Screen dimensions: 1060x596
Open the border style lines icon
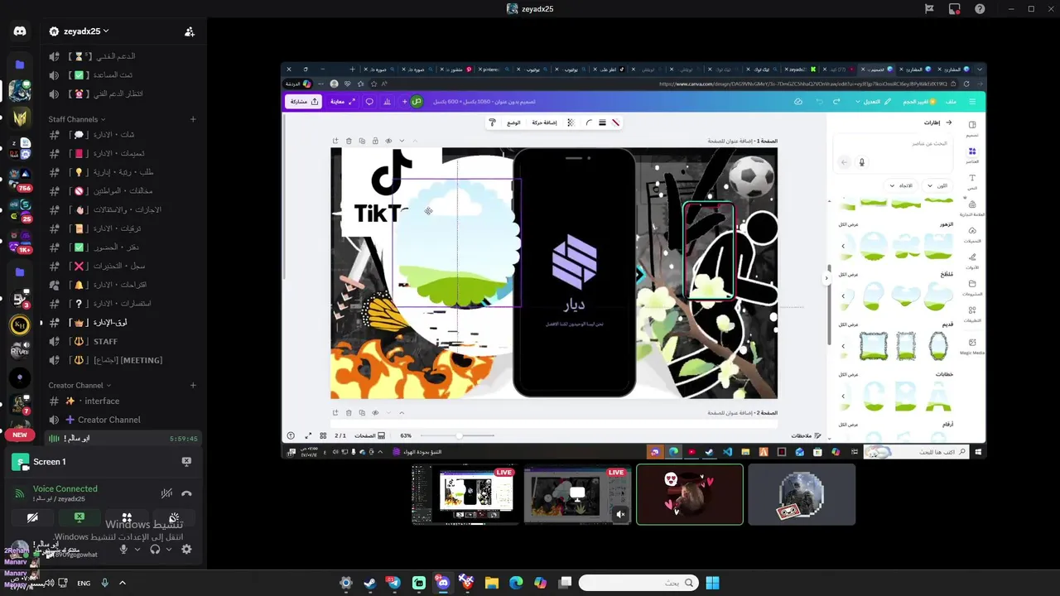click(x=602, y=123)
